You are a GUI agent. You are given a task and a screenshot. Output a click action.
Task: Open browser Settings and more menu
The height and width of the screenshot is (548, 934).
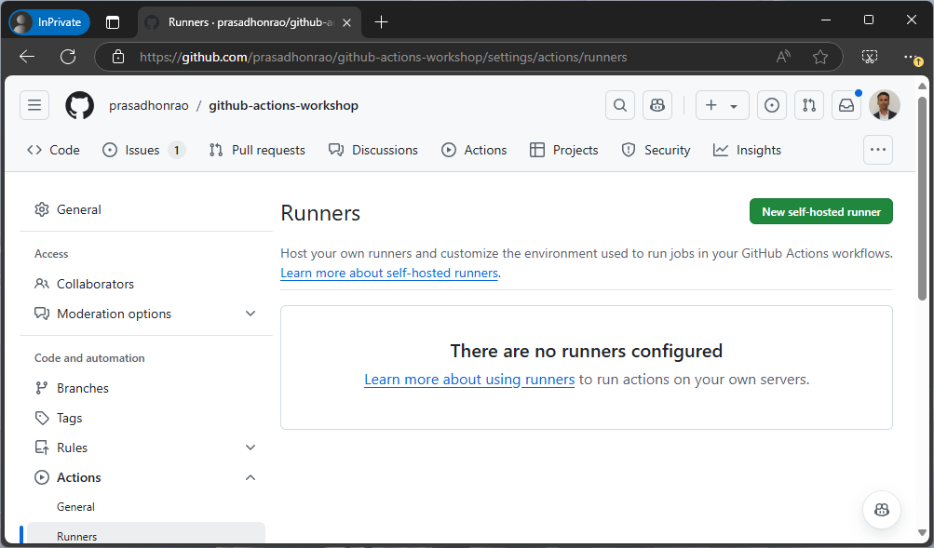(912, 57)
